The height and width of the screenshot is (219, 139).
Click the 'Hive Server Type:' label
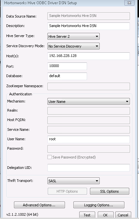20,36
